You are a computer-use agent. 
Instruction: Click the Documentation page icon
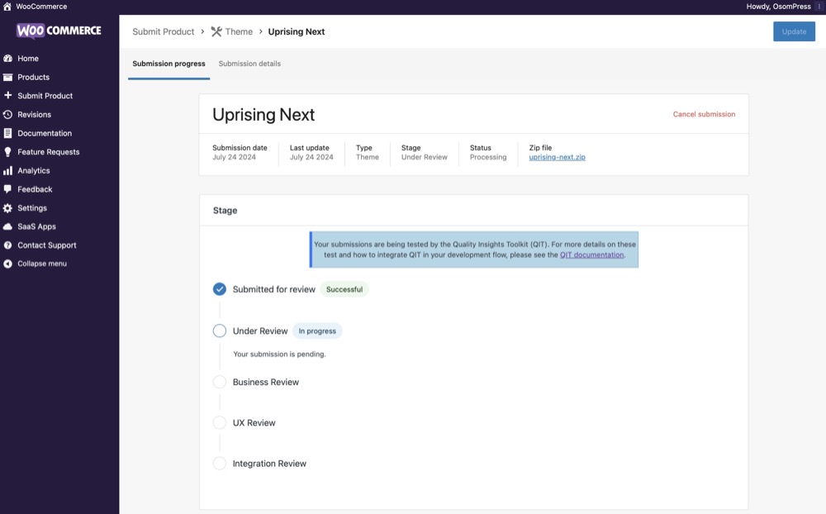[7, 133]
